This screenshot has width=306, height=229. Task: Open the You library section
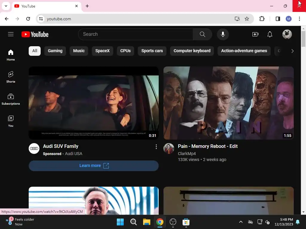click(x=11, y=121)
